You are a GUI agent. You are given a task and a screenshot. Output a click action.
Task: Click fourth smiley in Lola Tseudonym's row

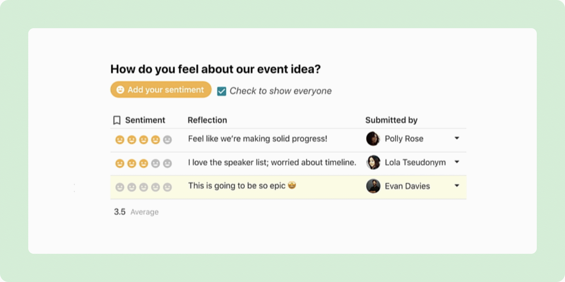point(155,164)
